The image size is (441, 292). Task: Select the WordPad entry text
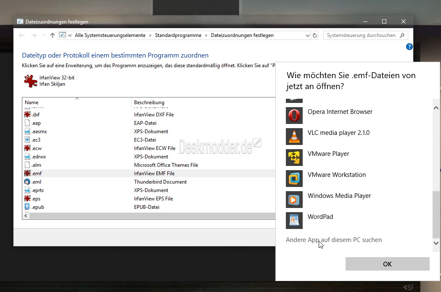pos(320,217)
